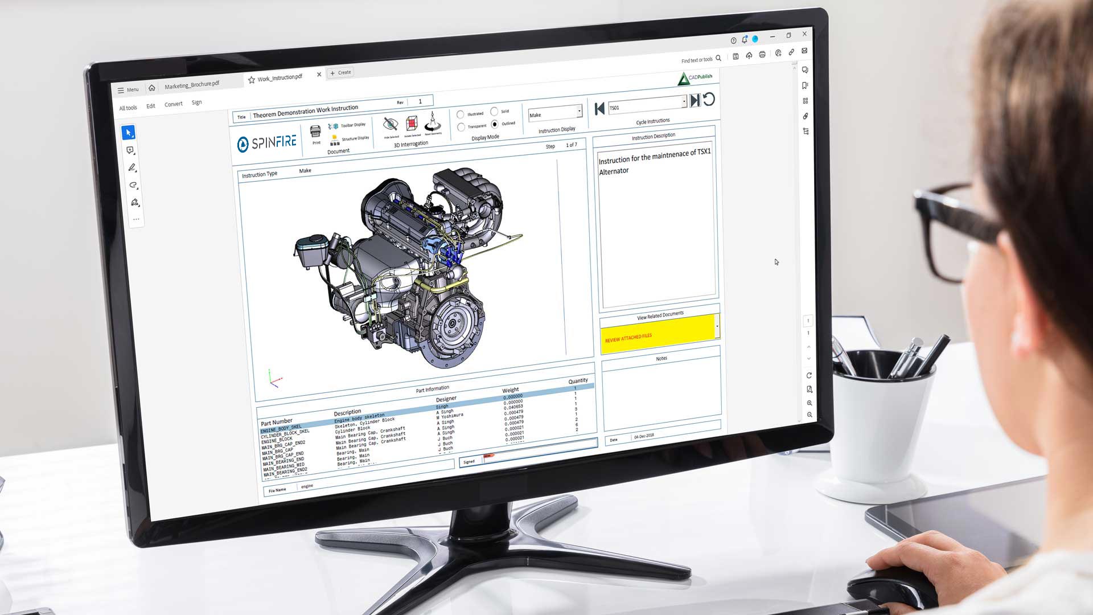Screen dimensions: 1093x615
Task: Switch to Marketing_Brochure.pdf tab
Action: point(192,85)
